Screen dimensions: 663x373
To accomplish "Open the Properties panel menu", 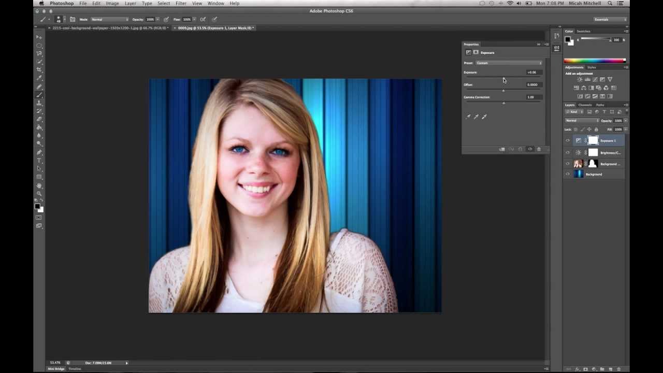I will 546,44.
